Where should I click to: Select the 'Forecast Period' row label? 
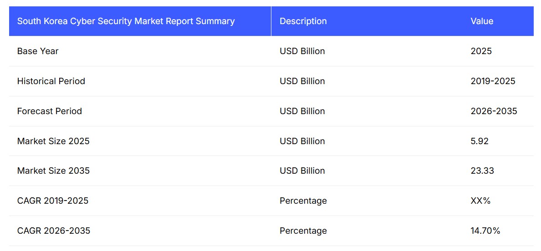tap(49, 111)
